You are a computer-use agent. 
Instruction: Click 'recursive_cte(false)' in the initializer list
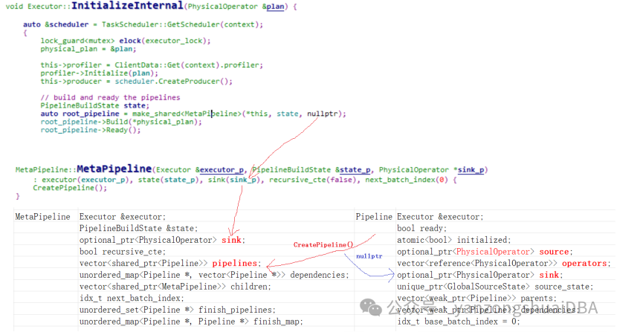coord(313,180)
